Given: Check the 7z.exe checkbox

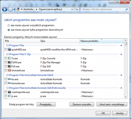Looking at the screenshot, I should tap(6, 58).
